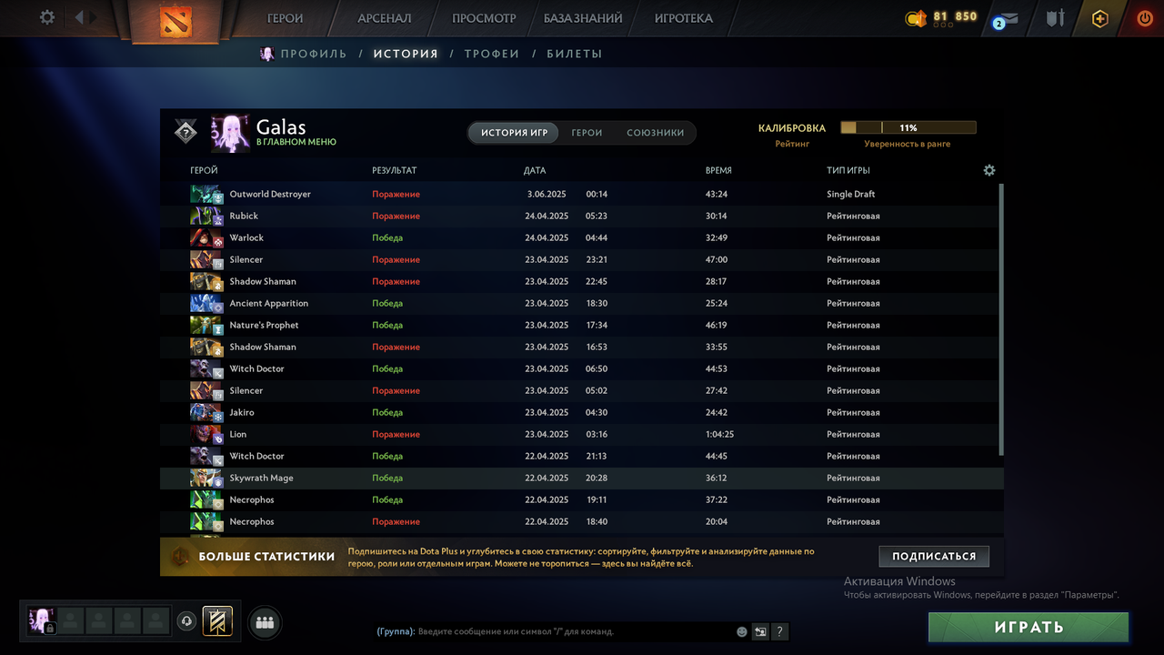1164x655 pixels.
Task: Open the Dota Plus hexagon icon
Action: 1100,18
